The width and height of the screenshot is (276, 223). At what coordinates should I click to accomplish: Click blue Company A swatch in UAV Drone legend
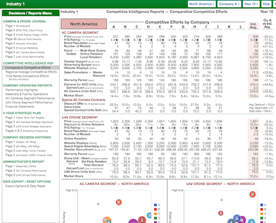tap(261, 205)
